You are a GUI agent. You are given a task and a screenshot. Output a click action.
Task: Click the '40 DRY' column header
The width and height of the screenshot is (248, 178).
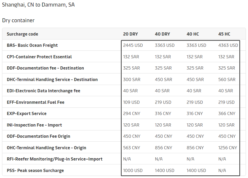pos(162,34)
